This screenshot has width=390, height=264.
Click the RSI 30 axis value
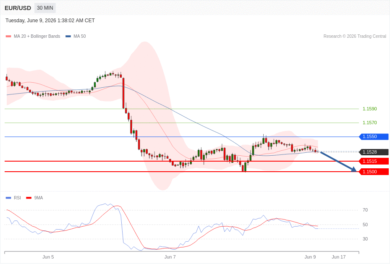(x=365, y=239)
